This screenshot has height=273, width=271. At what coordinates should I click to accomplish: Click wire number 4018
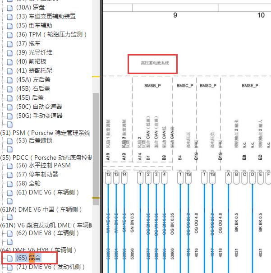pos(220,253)
